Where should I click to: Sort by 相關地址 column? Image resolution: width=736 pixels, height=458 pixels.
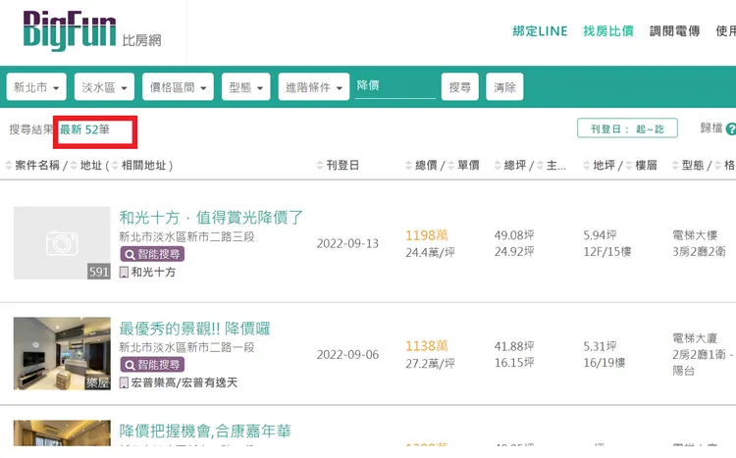(139, 165)
